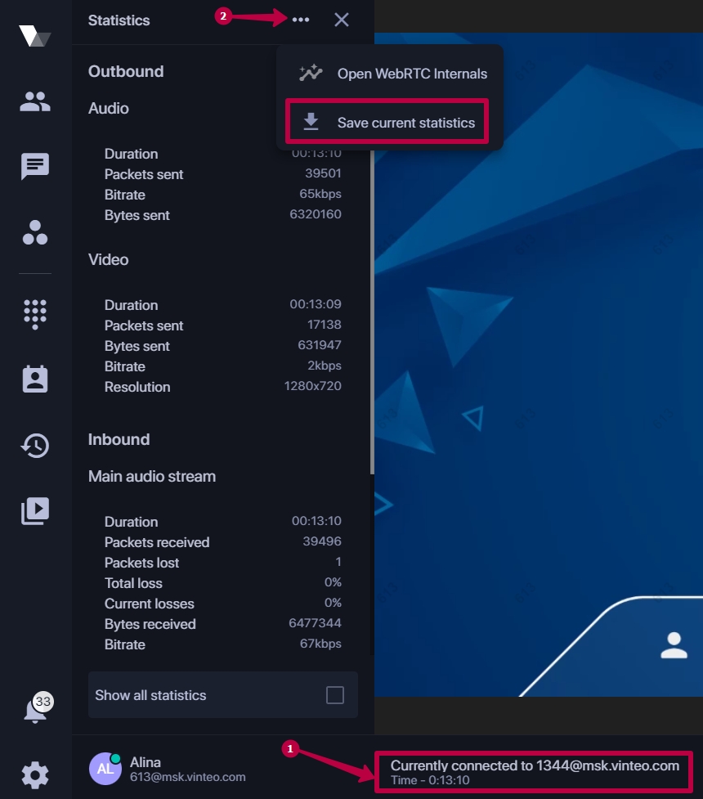Close the Statistics panel
Image resolution: width=703 pixels, height=799 pixels.
tap(342, 20)
